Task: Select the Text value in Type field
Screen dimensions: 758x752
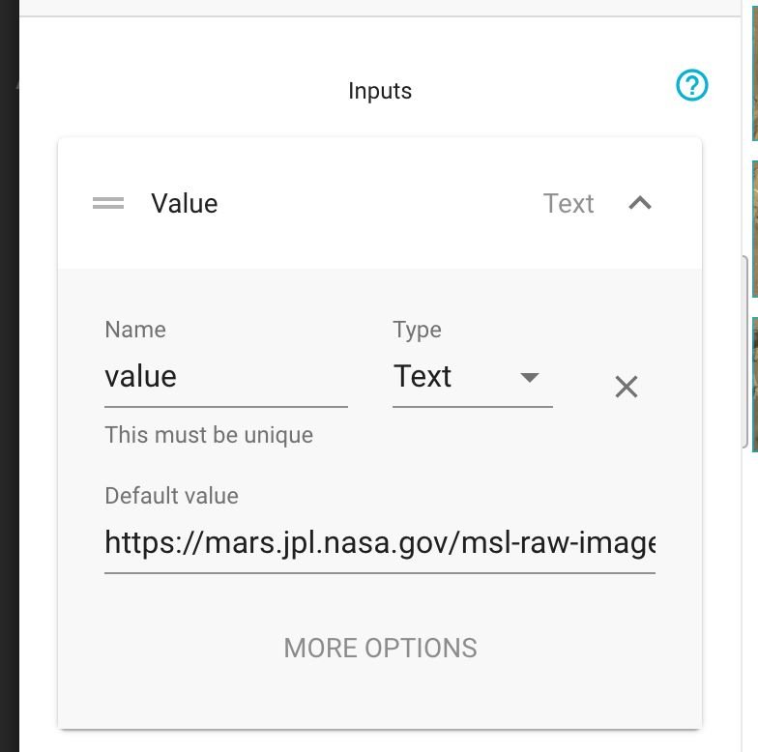Action: 423,377
